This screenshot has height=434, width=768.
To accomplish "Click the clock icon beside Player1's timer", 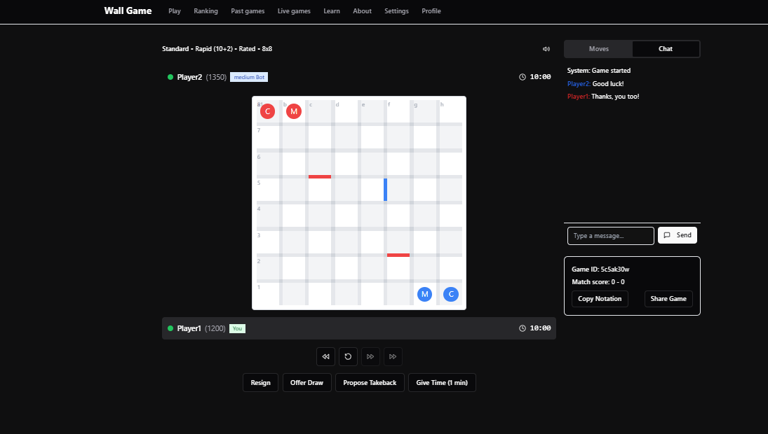I will coord(522,328).
